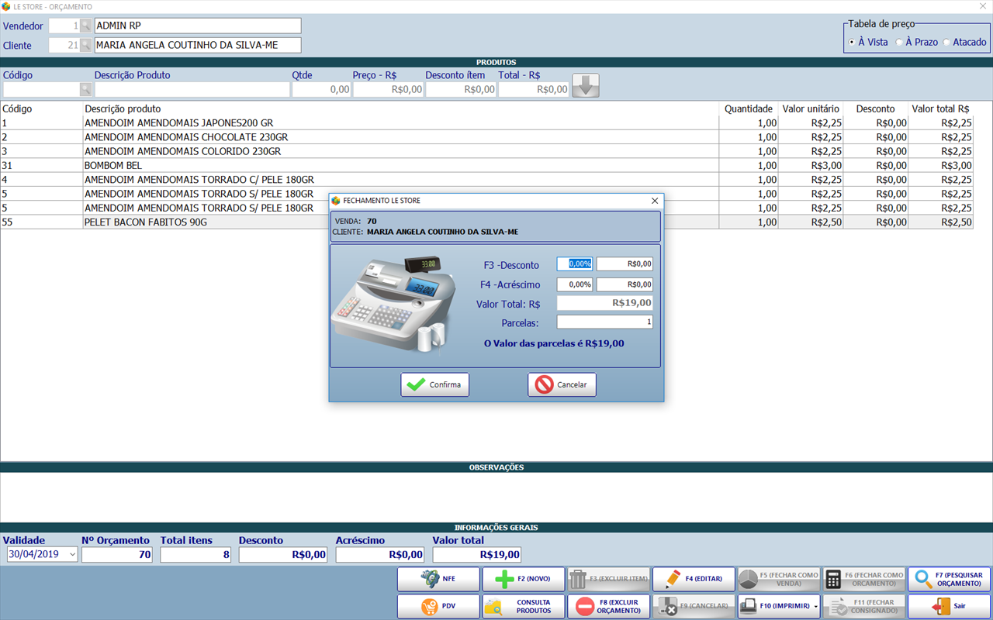The height and width of the screenshot is (620, 993).
Task: Edit entry with F4 (EDITAR) pencil
Action: [694, 579]
